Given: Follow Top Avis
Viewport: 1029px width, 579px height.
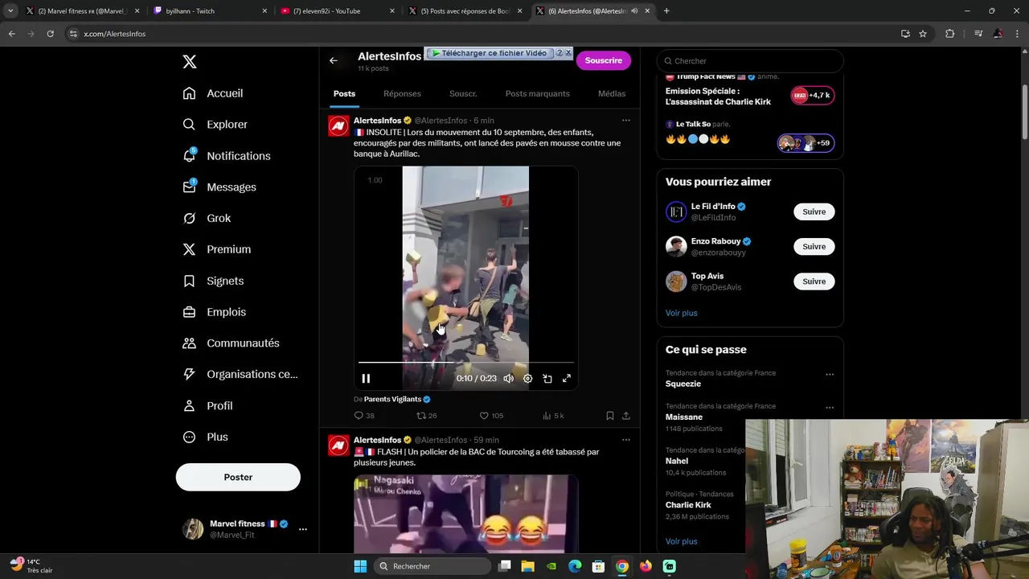Looking at the screenshot, I should (814, 281).
